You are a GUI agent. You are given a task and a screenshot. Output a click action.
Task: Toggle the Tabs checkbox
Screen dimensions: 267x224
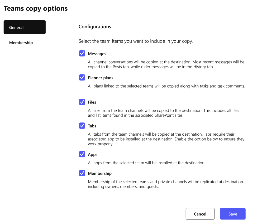[x=82, y=126]
